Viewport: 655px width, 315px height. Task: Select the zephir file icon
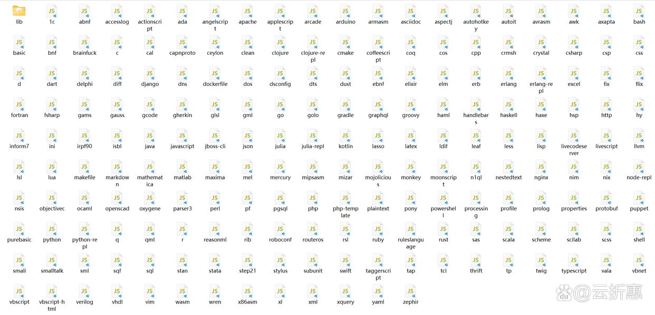[x=411, y=291]
